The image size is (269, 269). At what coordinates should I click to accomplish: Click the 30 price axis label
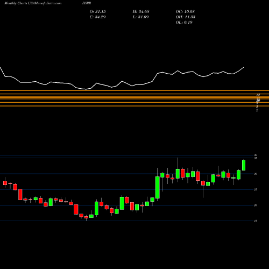[256, 174]
